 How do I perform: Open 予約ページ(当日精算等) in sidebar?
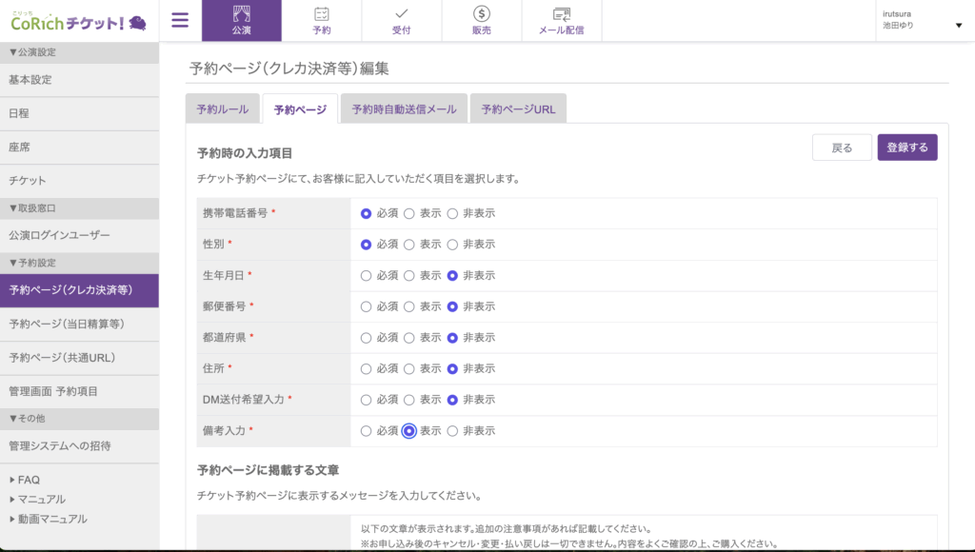tap(67, 324)
